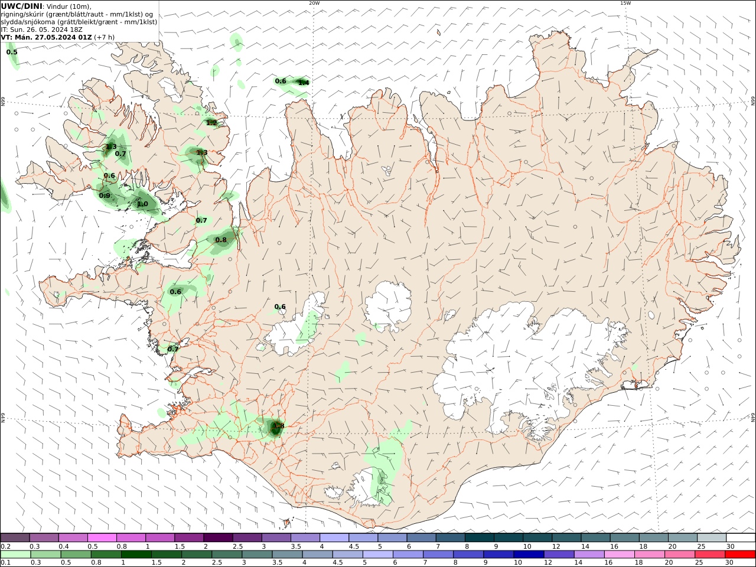This screenshot has width=756, height=567.
Task: Click the light grey 25–30 upper legend swatch
Action: coord(712,538)
